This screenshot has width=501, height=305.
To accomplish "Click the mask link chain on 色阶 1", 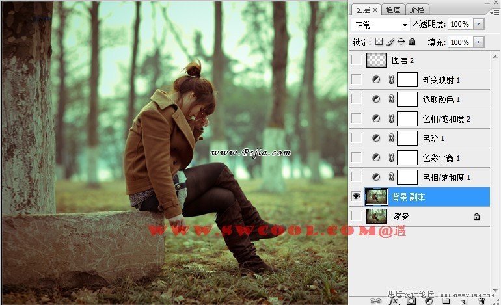I will pos(392,138).
